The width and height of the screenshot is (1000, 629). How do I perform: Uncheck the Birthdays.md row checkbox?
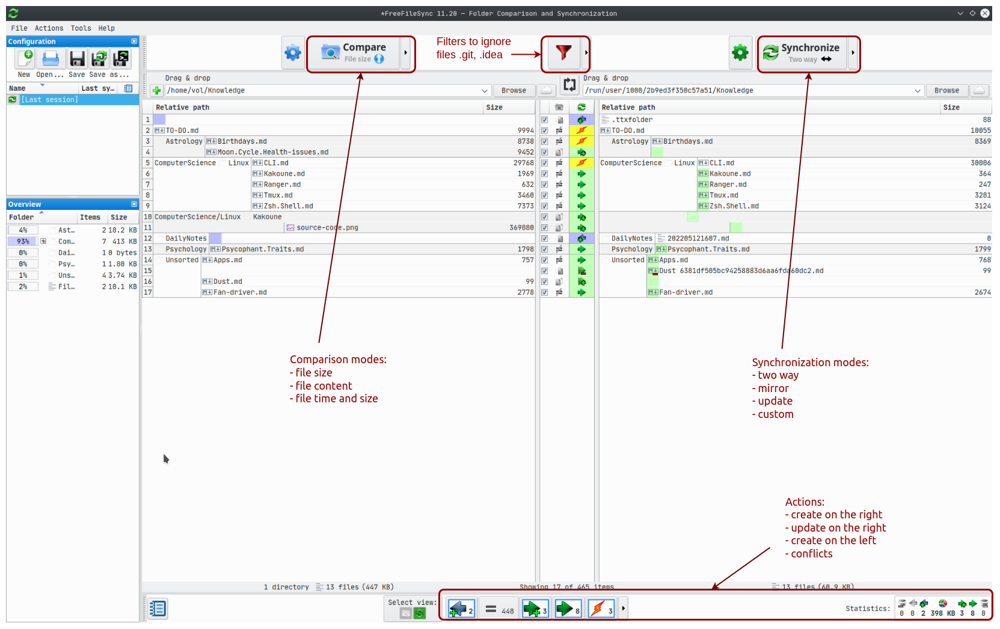[x=545, y=141]
